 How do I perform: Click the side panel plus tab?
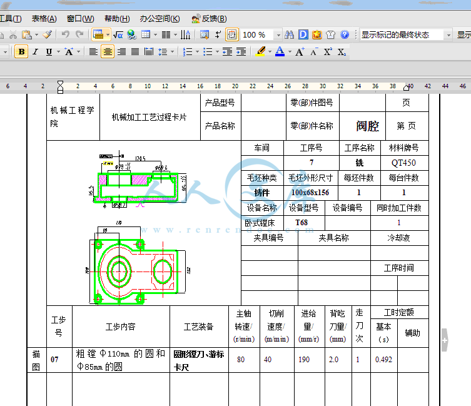click(x=445, y=340)
